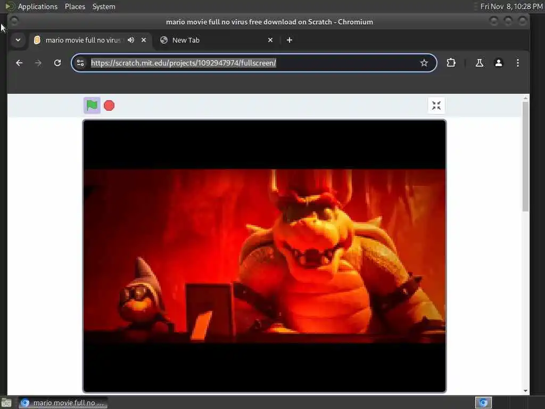
Task: Bookmark this page with the star icon
Action: pos(424,63)
